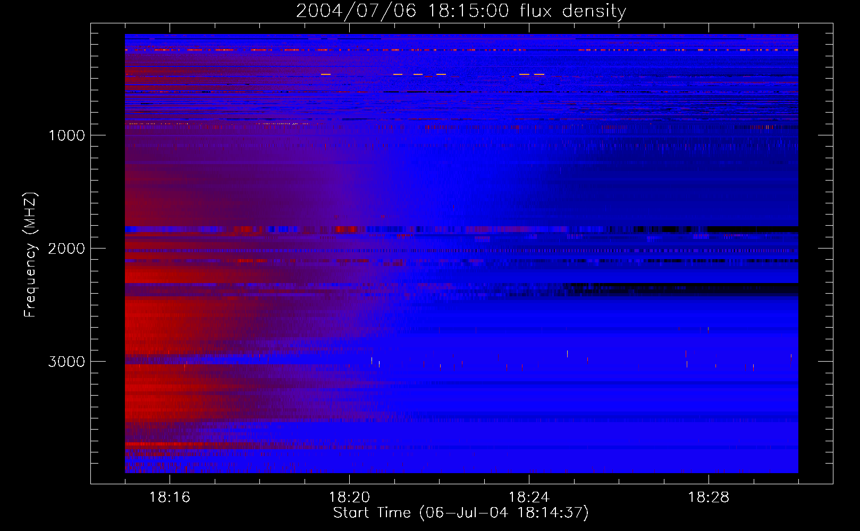Click the 2000 frequency tick label
This screenshot has height=531, width=860.
point(66,249)
